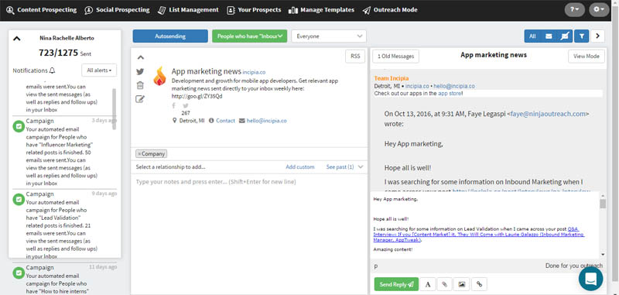Click the View Mode button
This screenshot has width=619, height=295.
click(587, 57)
